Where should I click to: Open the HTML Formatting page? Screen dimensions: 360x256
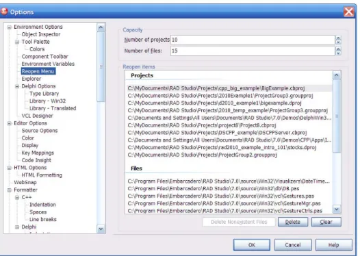coord(42,175)
